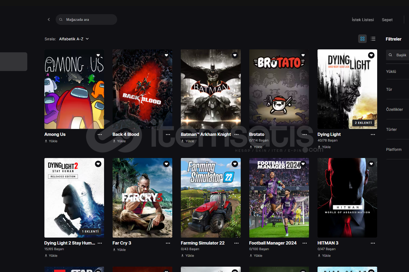Expand the Tür filter section
Image resolution: width=409 pixels, height=272 pixels.
397,89
